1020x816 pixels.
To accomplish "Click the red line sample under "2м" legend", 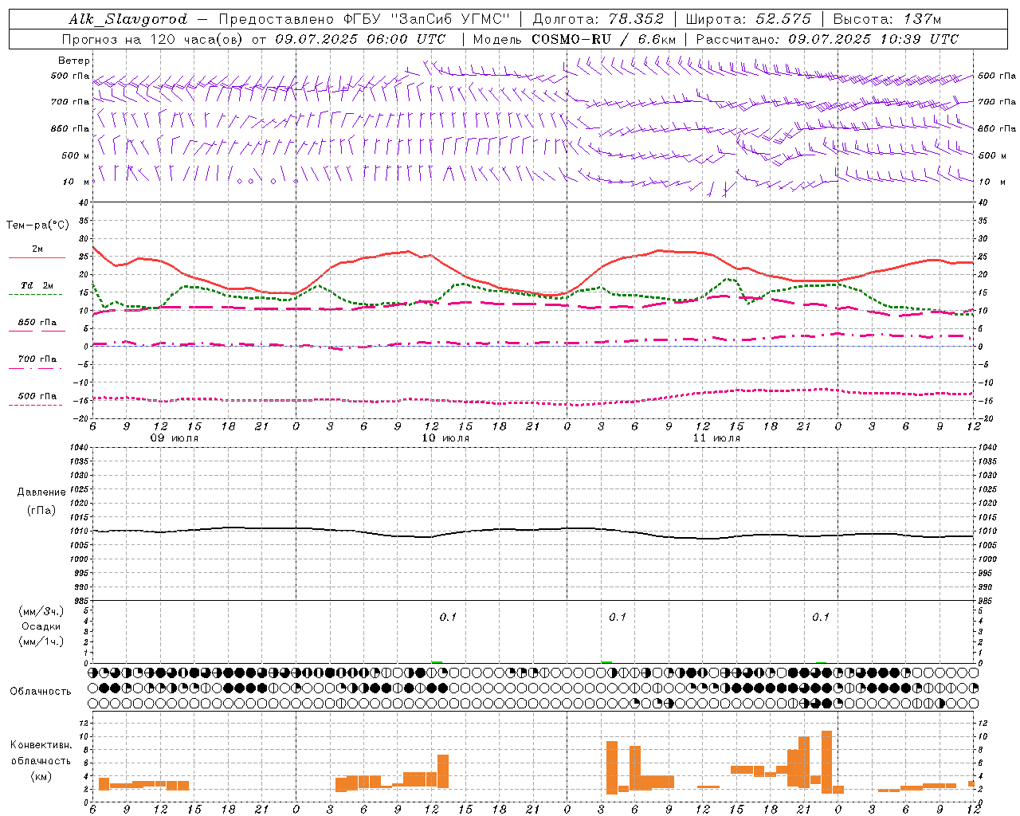I will [37, 258].
